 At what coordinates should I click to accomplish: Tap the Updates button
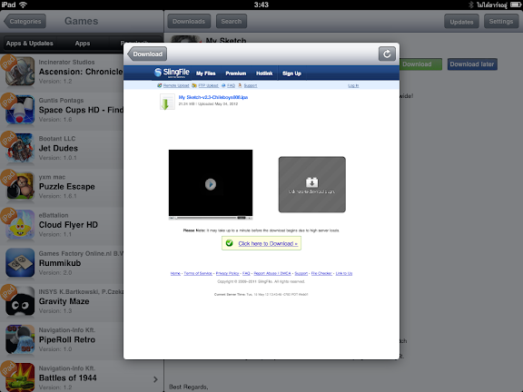tap(461, 22)
